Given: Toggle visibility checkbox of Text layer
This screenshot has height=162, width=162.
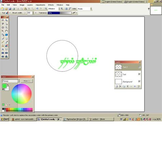Looking at the screenshot, I should click(139, 74).
